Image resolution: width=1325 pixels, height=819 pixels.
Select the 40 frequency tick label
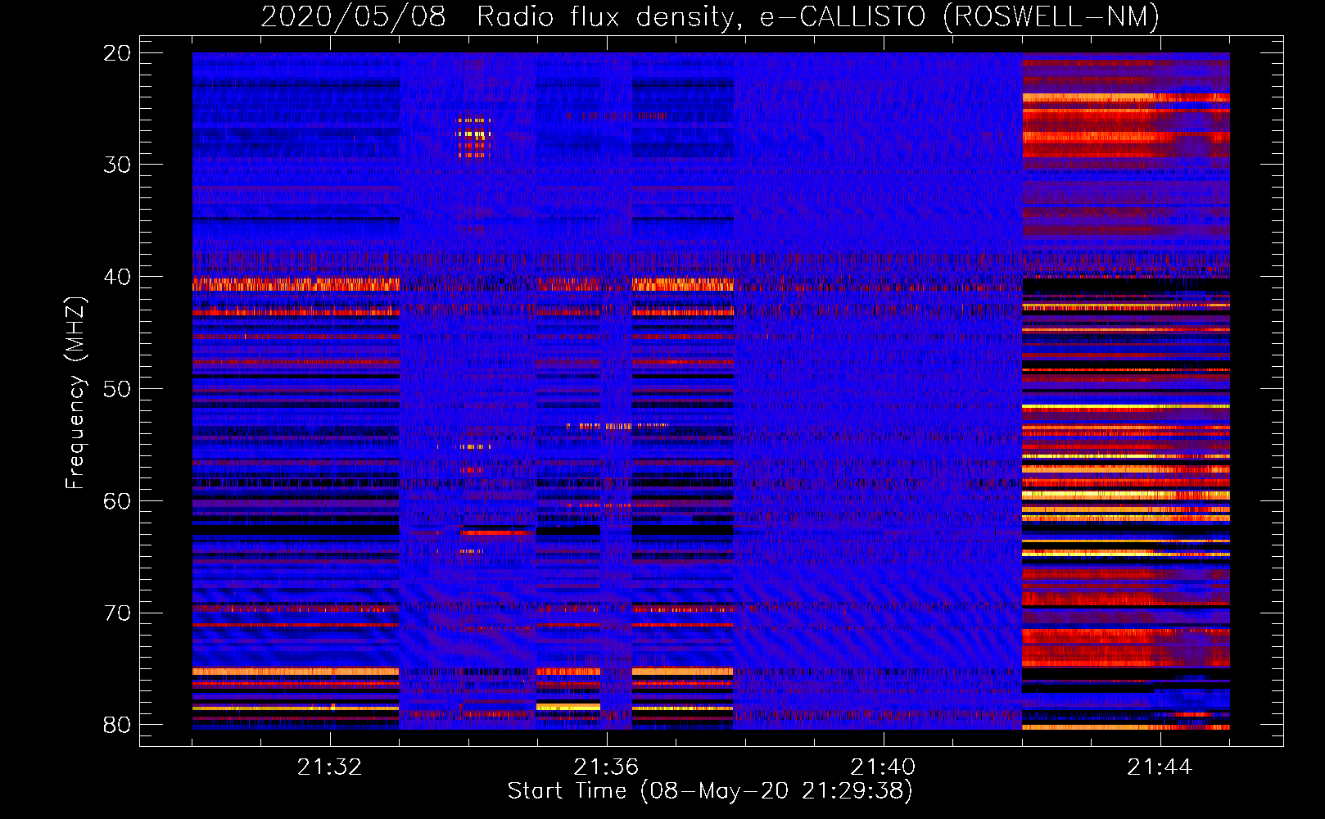(x=117, y=277)
